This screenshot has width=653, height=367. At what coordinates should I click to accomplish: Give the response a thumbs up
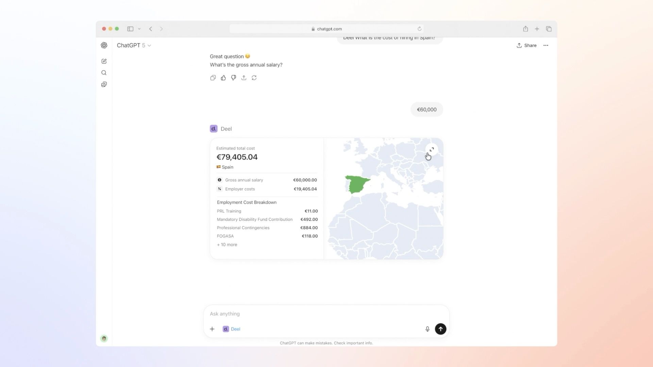tap(223, 78)
